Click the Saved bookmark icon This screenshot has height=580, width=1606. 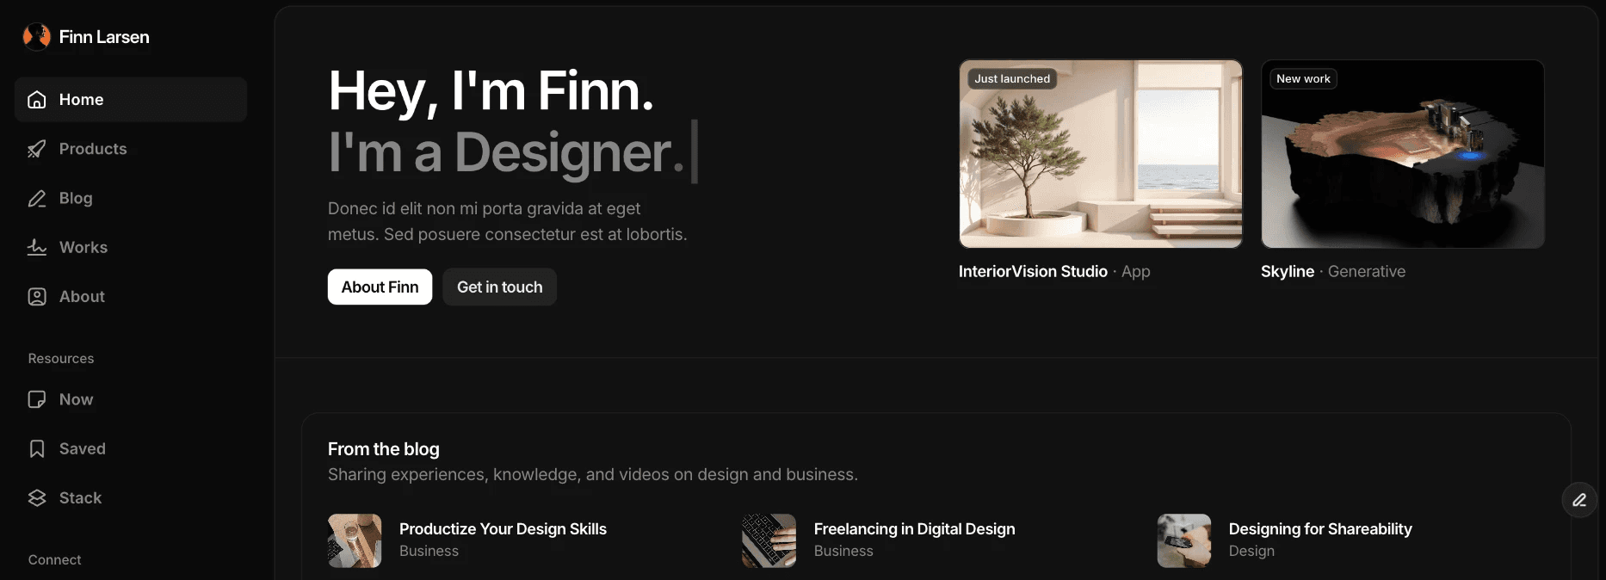(x=37, y=448)
